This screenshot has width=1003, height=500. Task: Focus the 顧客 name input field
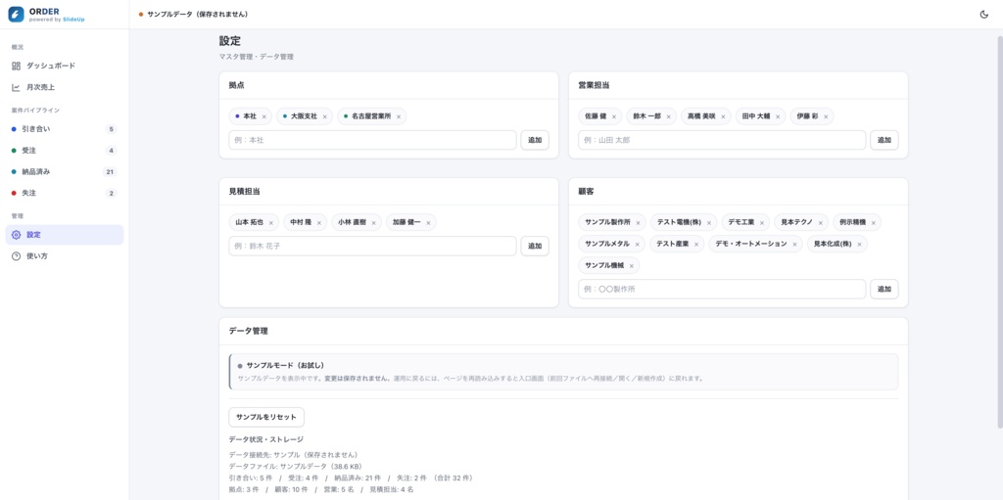pyautogui.click(x=722, y=289)
